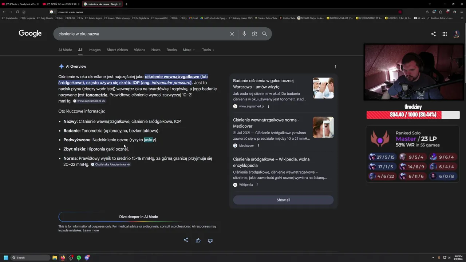The width and height of the screenshot is (466, 262).
Task: Open the Okulistyka Akademicka +6 source chip
Action: click(110, 164)
